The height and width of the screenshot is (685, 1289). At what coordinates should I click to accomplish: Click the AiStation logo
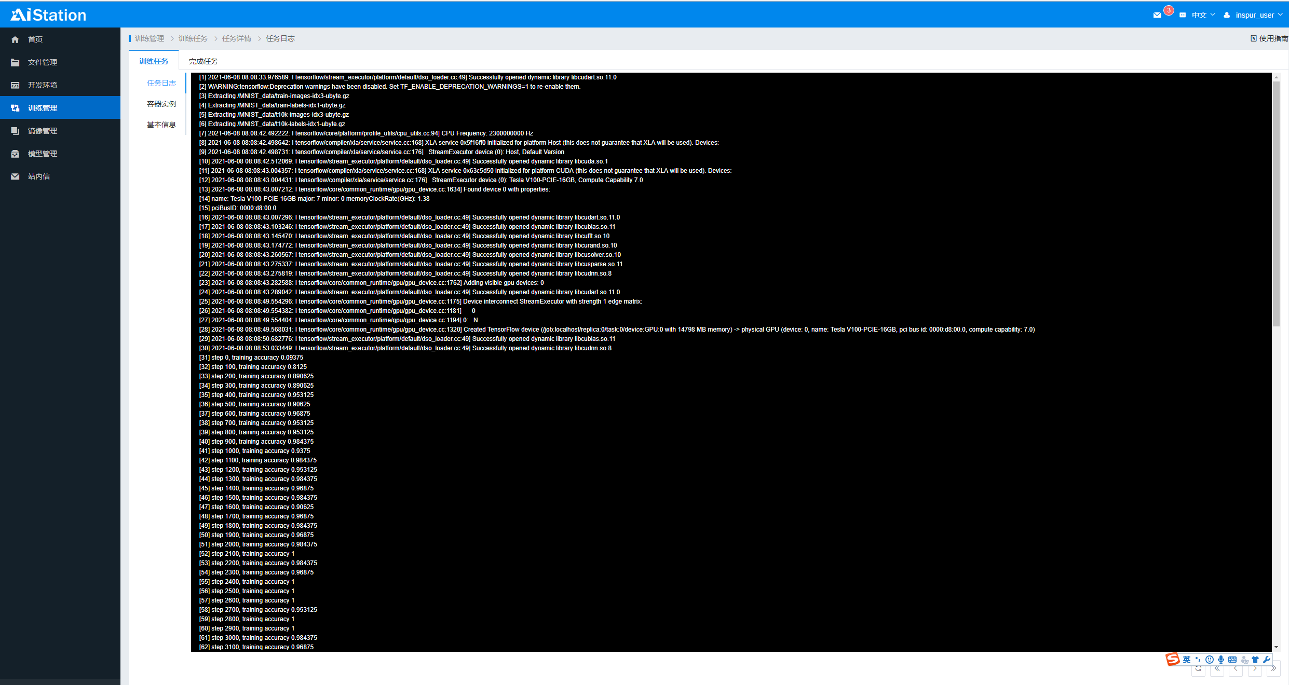tap(49, 15)
